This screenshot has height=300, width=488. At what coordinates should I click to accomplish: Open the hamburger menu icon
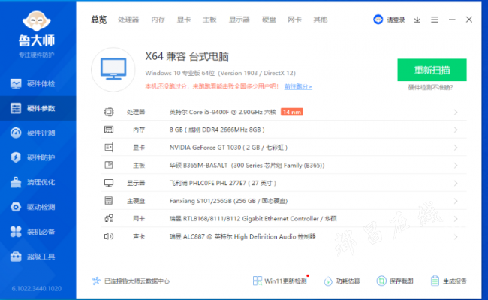coord(435,19)
